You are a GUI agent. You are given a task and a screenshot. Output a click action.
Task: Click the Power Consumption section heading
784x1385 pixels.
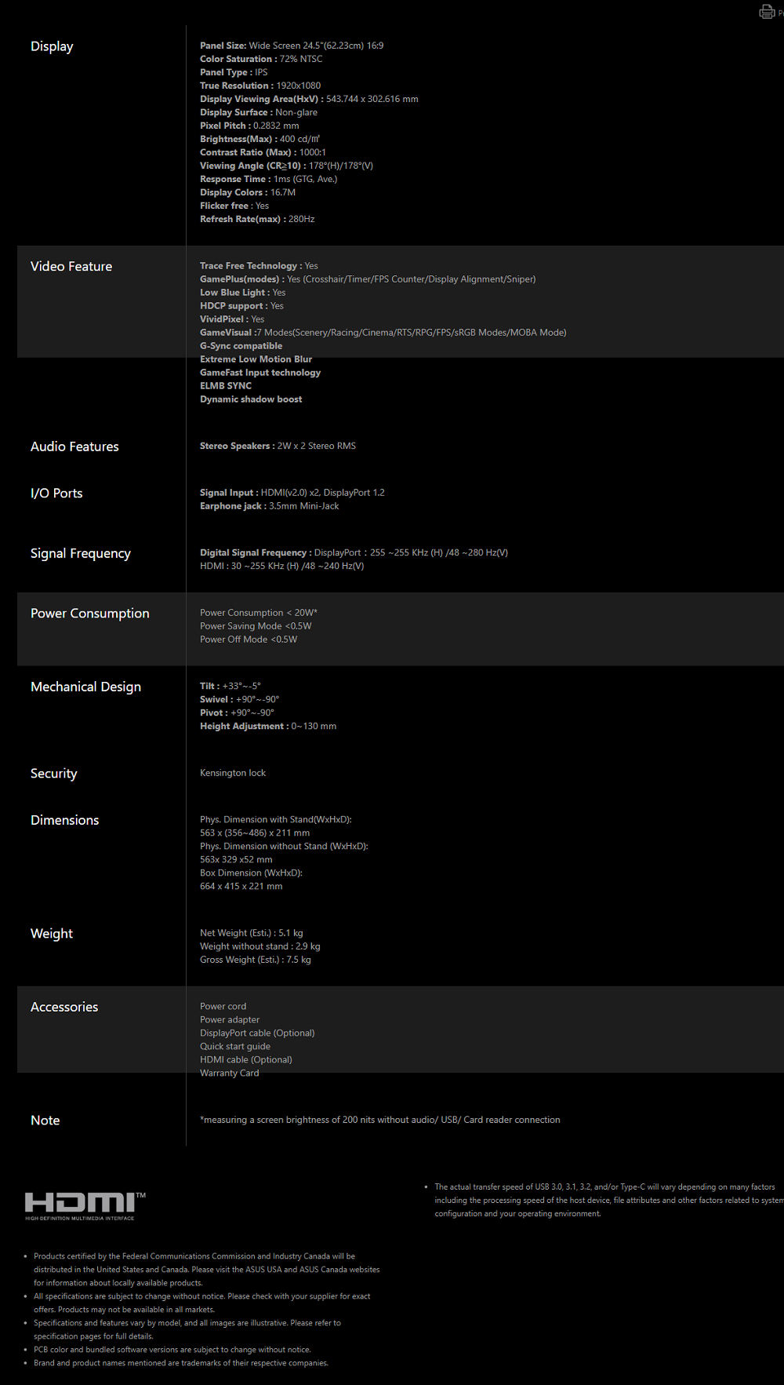click(x=90, y=614)
